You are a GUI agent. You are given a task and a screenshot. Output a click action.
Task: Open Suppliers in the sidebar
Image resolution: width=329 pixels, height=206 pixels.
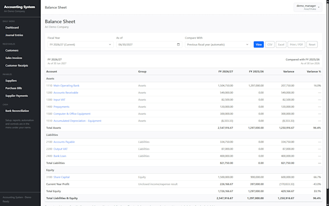tap(11, 81)
